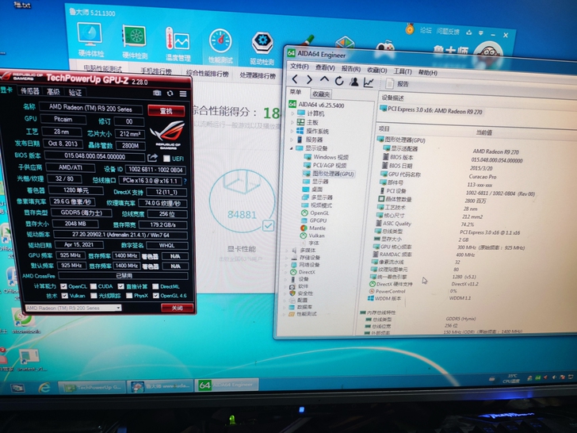Image resolution: width=577 pixels, height=433 pixels.
Task: Click 关闭 button in GPU-Z
Action: coord(177,308)
